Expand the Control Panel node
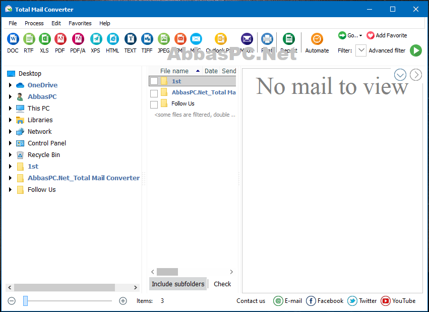The image size is (429, 312). tap(10, 143)
